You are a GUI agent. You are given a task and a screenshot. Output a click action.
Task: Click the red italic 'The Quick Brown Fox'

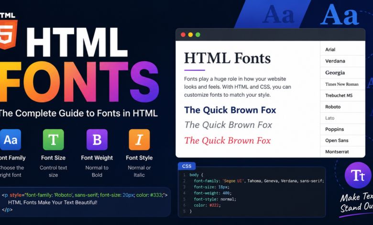pyautogui.click(x=228, y=140)
